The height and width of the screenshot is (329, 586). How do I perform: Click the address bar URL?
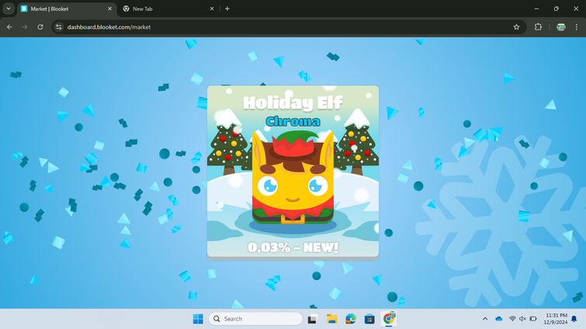click(x=109, y=27)
